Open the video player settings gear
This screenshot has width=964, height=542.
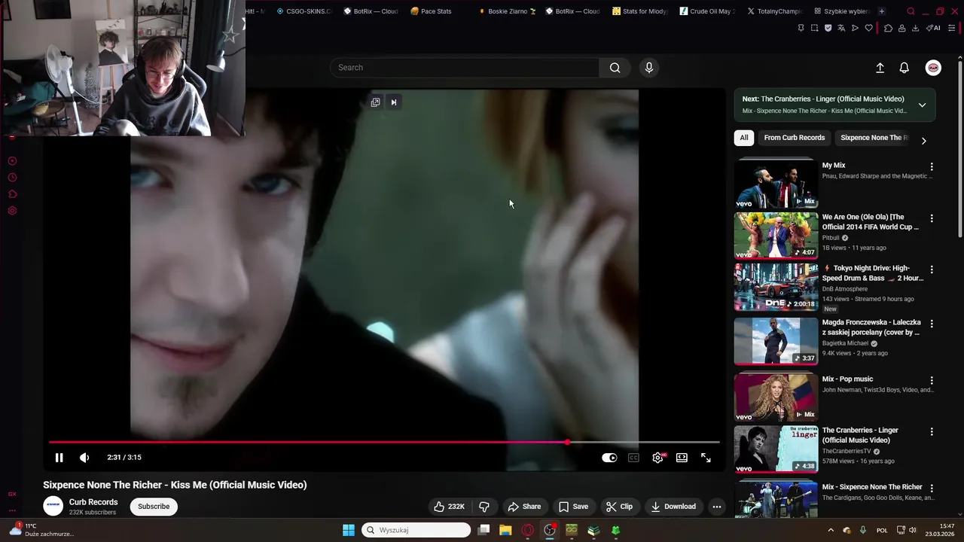(657, 458)
